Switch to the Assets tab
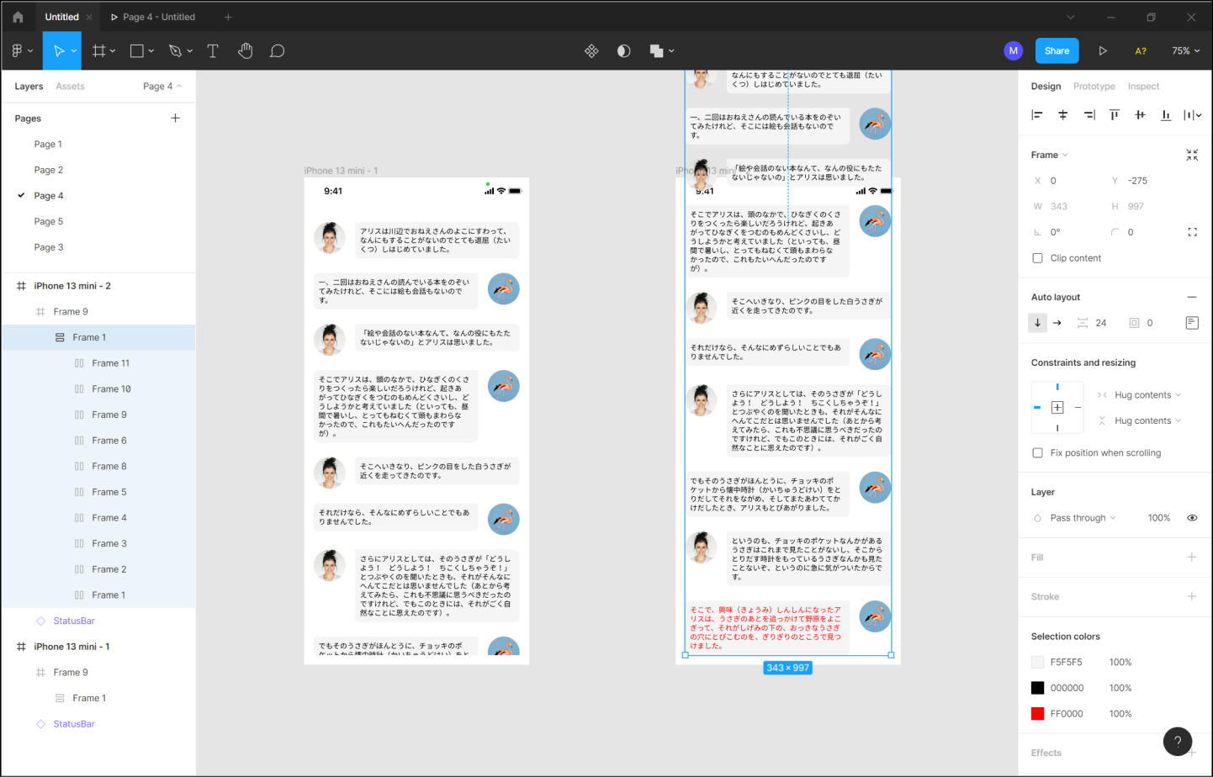Image resolution: width=1213 pixels, height=777 pixels. (x=70, y=87)
